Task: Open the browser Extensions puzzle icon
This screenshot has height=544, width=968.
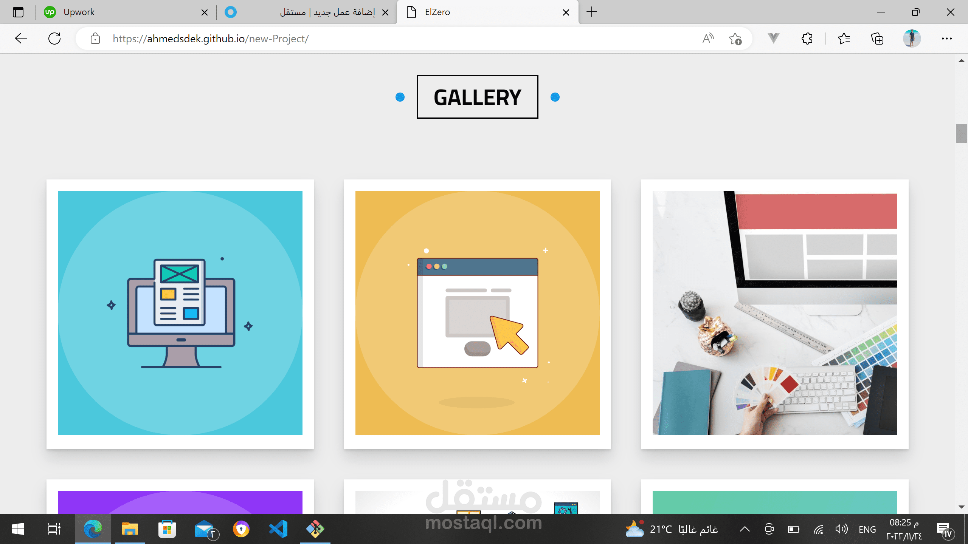Action: [x=807, y=39]
